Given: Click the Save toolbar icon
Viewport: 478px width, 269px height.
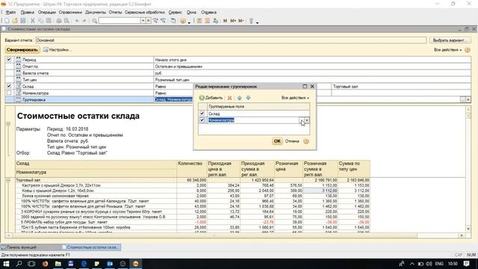Looking at the screenshot, I should [23, 21].
